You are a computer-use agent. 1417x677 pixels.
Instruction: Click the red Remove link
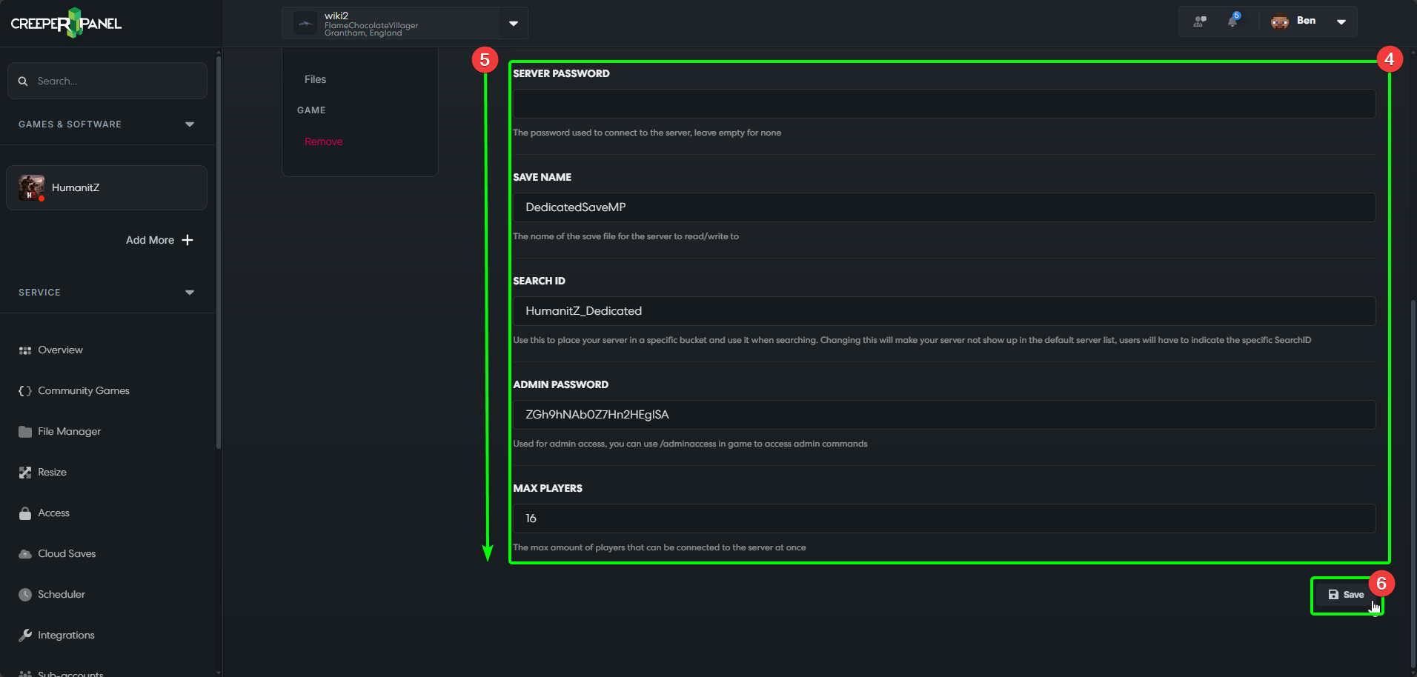[x=323, y=141]
